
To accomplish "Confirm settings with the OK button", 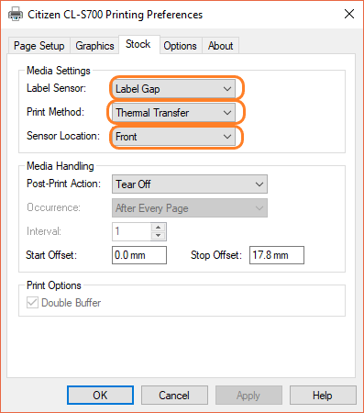I will click(x=100, y=396).
